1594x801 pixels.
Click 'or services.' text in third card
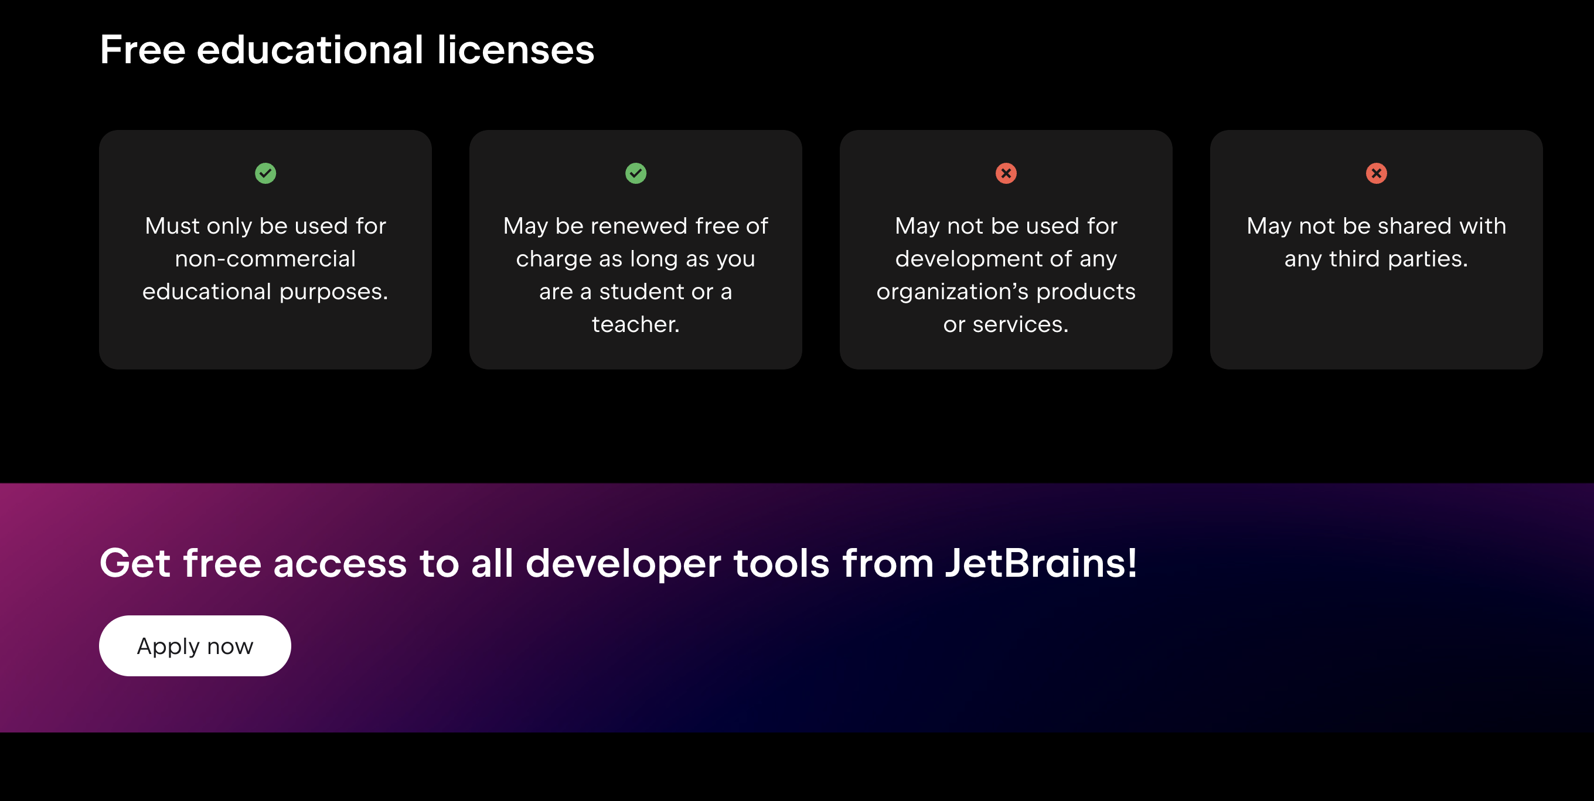1006,324
